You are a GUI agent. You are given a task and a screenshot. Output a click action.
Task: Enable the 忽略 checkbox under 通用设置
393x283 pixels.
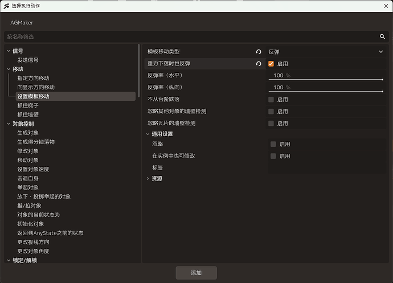[273, 144]
